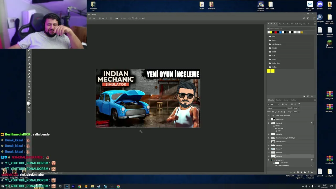Image resolution: width=336 pixels, height=189 pixels.
Task: Toggle the Gölge effect visibility
Action: click(276, 131)
